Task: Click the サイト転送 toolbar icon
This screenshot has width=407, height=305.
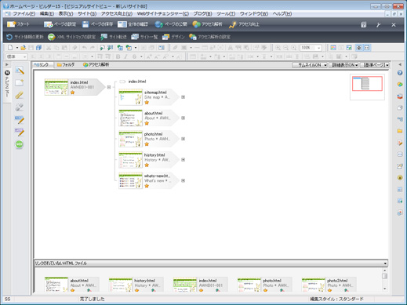Action: (104, 37)
